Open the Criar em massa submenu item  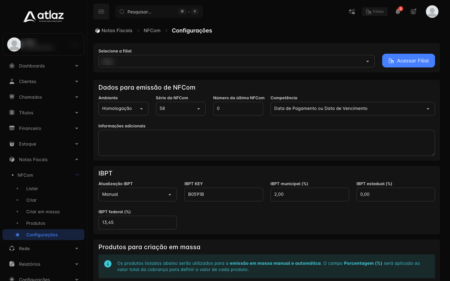coord(43,212)
